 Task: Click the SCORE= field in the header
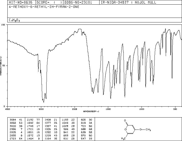pos(49,2)
